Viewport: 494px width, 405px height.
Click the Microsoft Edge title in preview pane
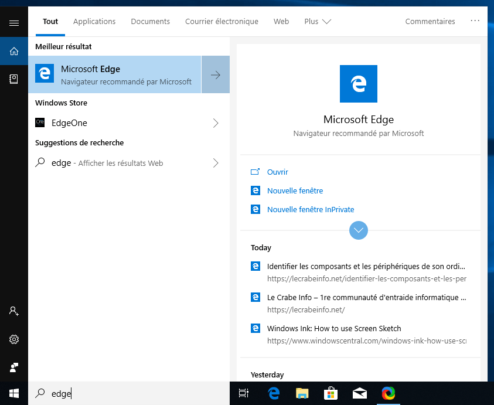[x=359, y=120]
